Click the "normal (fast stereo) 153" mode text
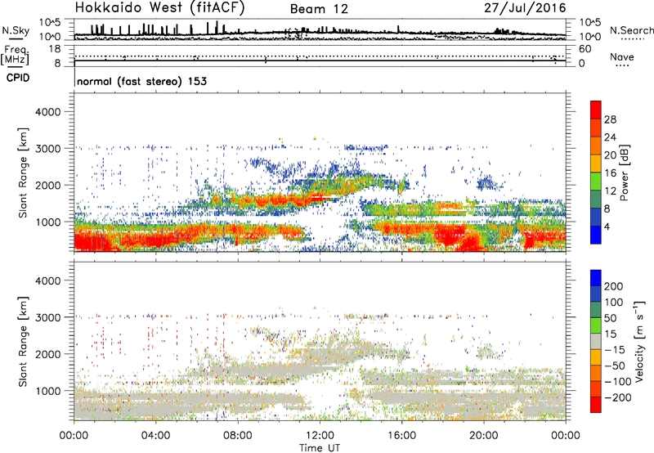Viewport: 654px width, 453px height. (x=141, y=81)
